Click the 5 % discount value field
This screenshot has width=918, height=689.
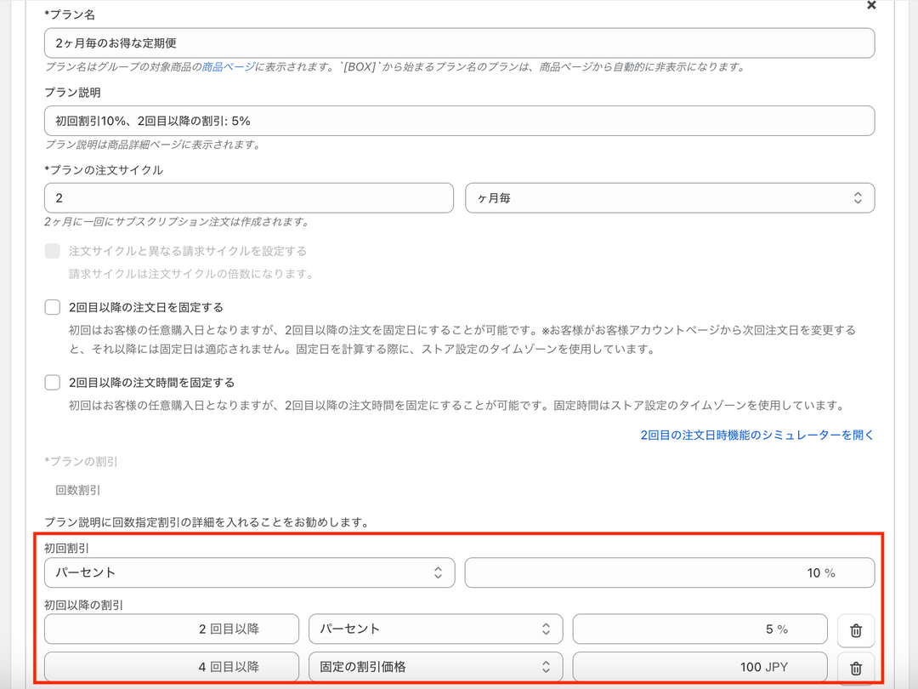click(700, 629)
